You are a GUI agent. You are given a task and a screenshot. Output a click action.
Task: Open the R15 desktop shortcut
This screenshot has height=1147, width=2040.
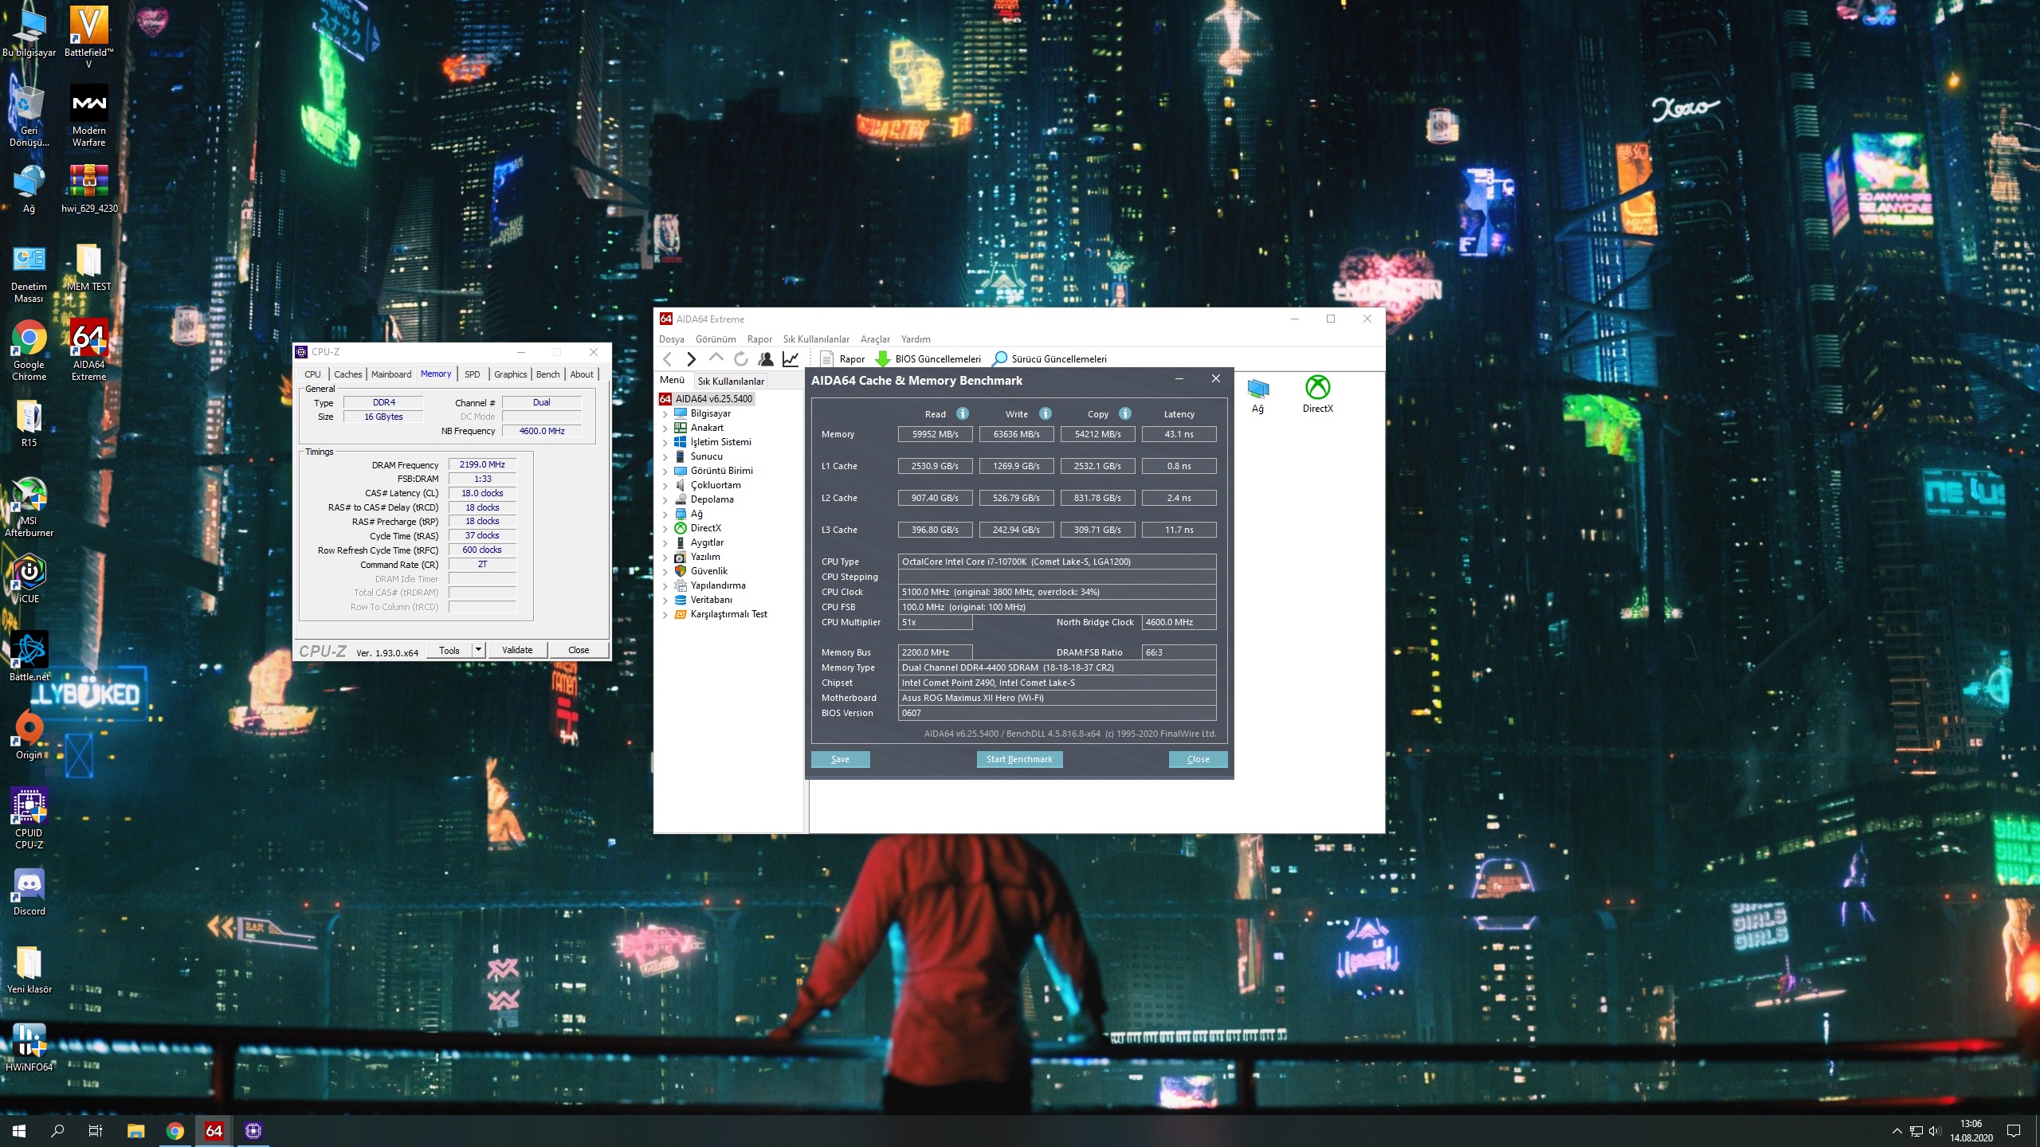(x=29, y=422)
